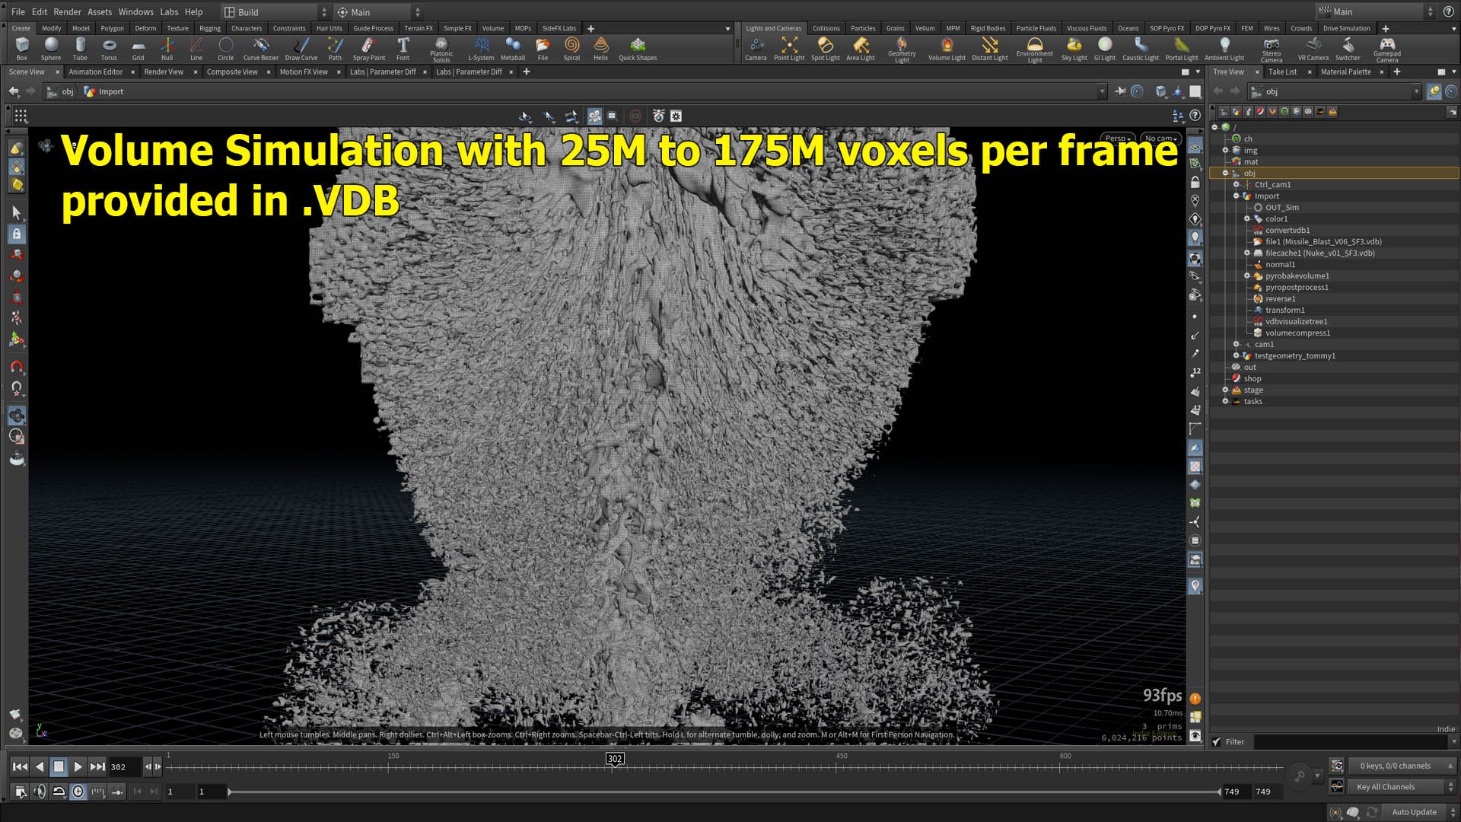Image resolution: width=1461 pixels, height=822 pixels.
Task: Create a Helix curve
Action: tap(601, 49)
